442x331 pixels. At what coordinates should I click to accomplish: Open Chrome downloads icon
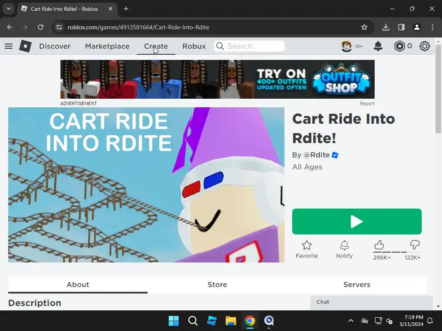pyautogui.click(x=386, y=27)
